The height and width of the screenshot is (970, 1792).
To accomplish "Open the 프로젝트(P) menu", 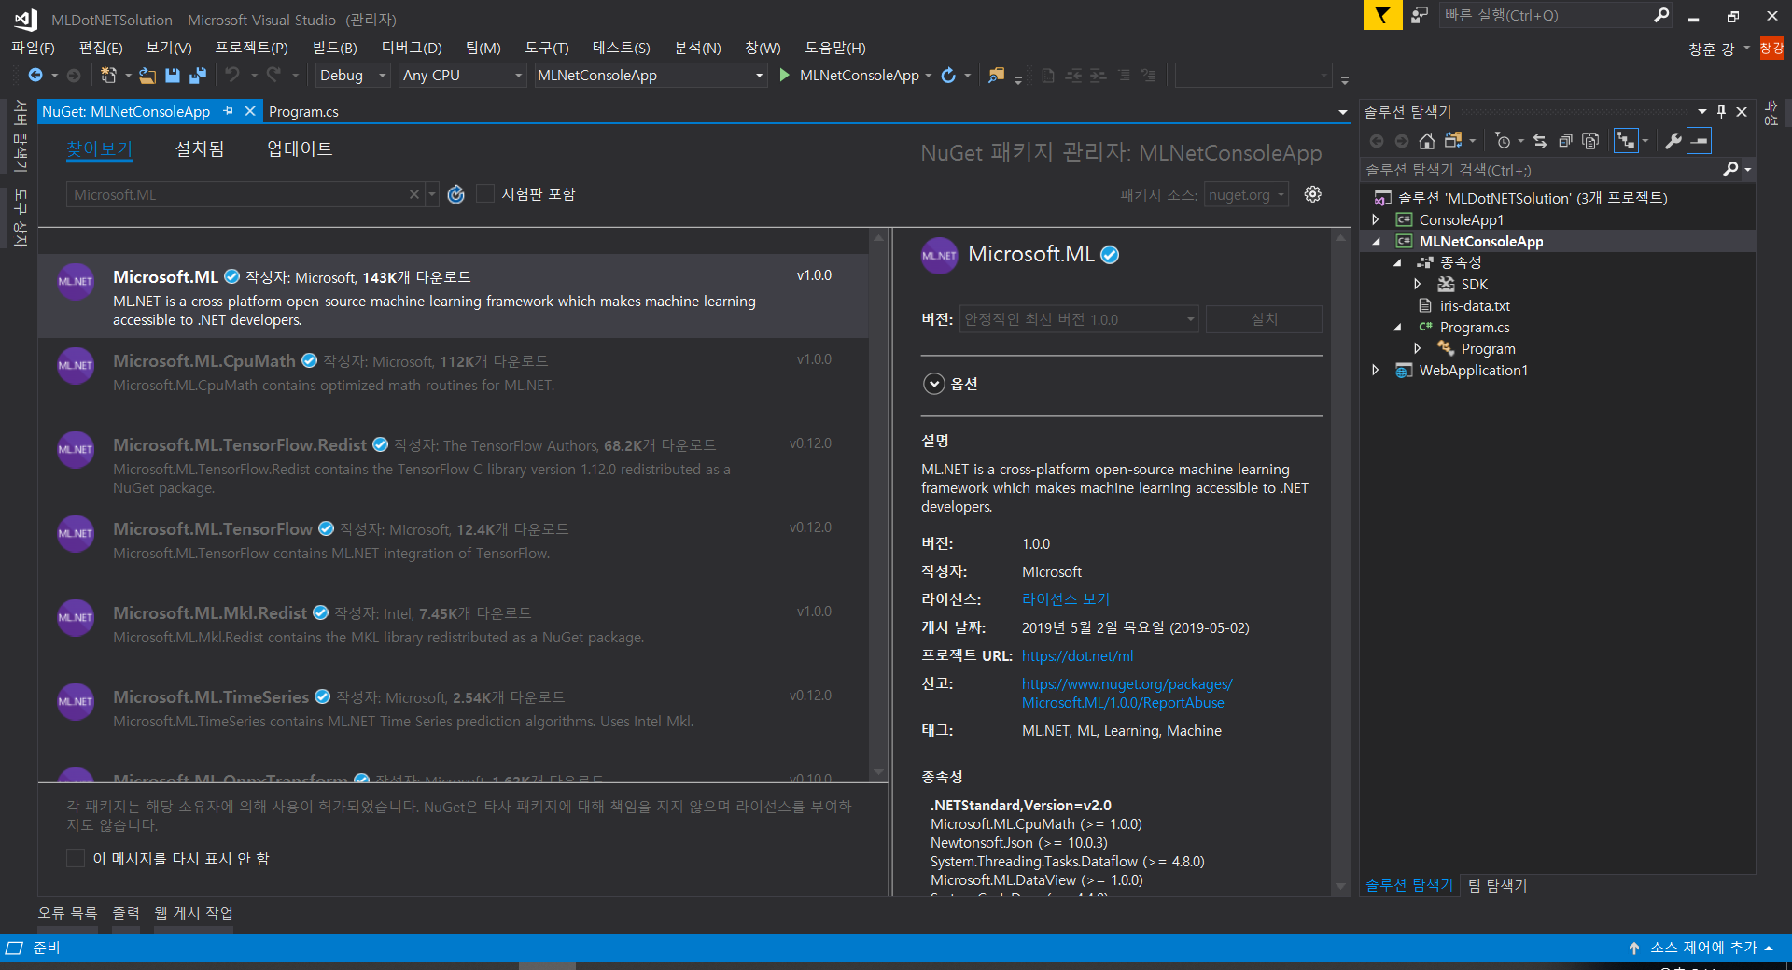I will click(x=251, y=48).
